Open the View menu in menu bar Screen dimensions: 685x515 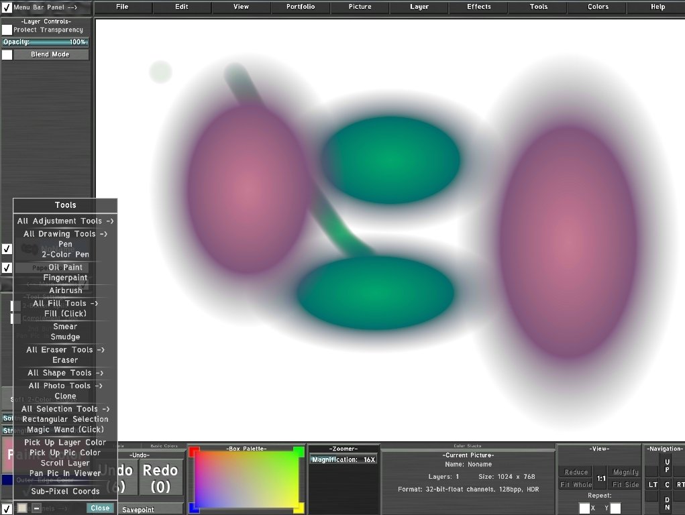pos(241,7)
